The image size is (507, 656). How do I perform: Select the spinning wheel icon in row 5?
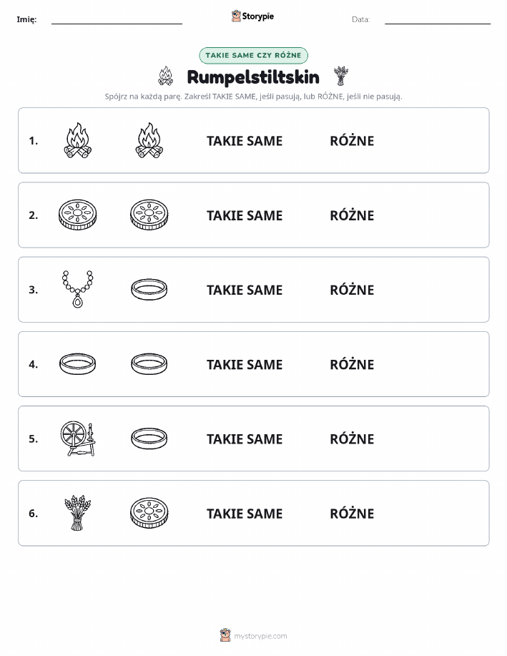78,439
